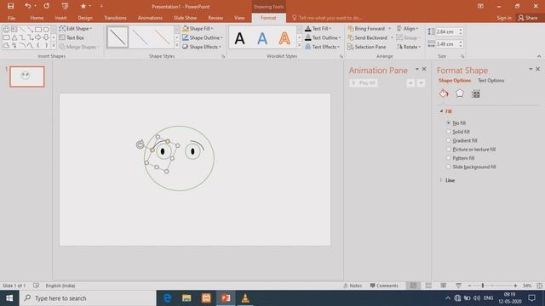The height and width of the screenshot is (306, 545).
Task: Click Play All in Animation Pane
Action: pyautogui.click(x=364, y=83)
